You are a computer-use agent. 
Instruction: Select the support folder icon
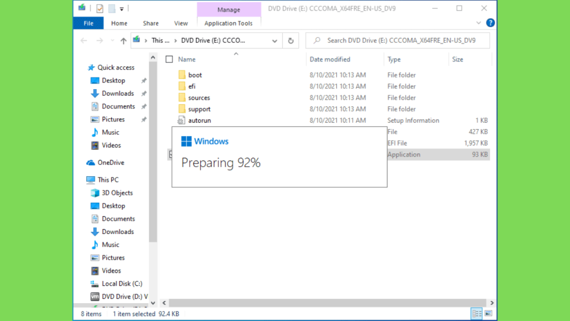[182, 109]
